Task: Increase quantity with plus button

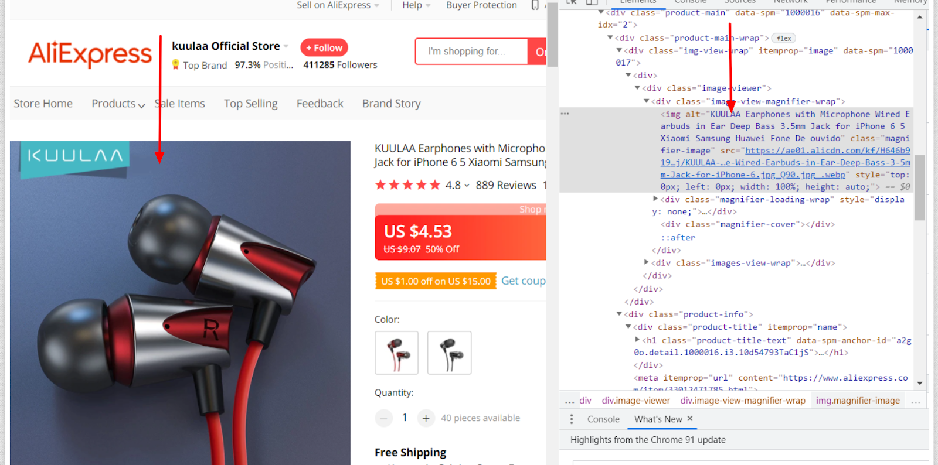Action: [x=426, y=418]
